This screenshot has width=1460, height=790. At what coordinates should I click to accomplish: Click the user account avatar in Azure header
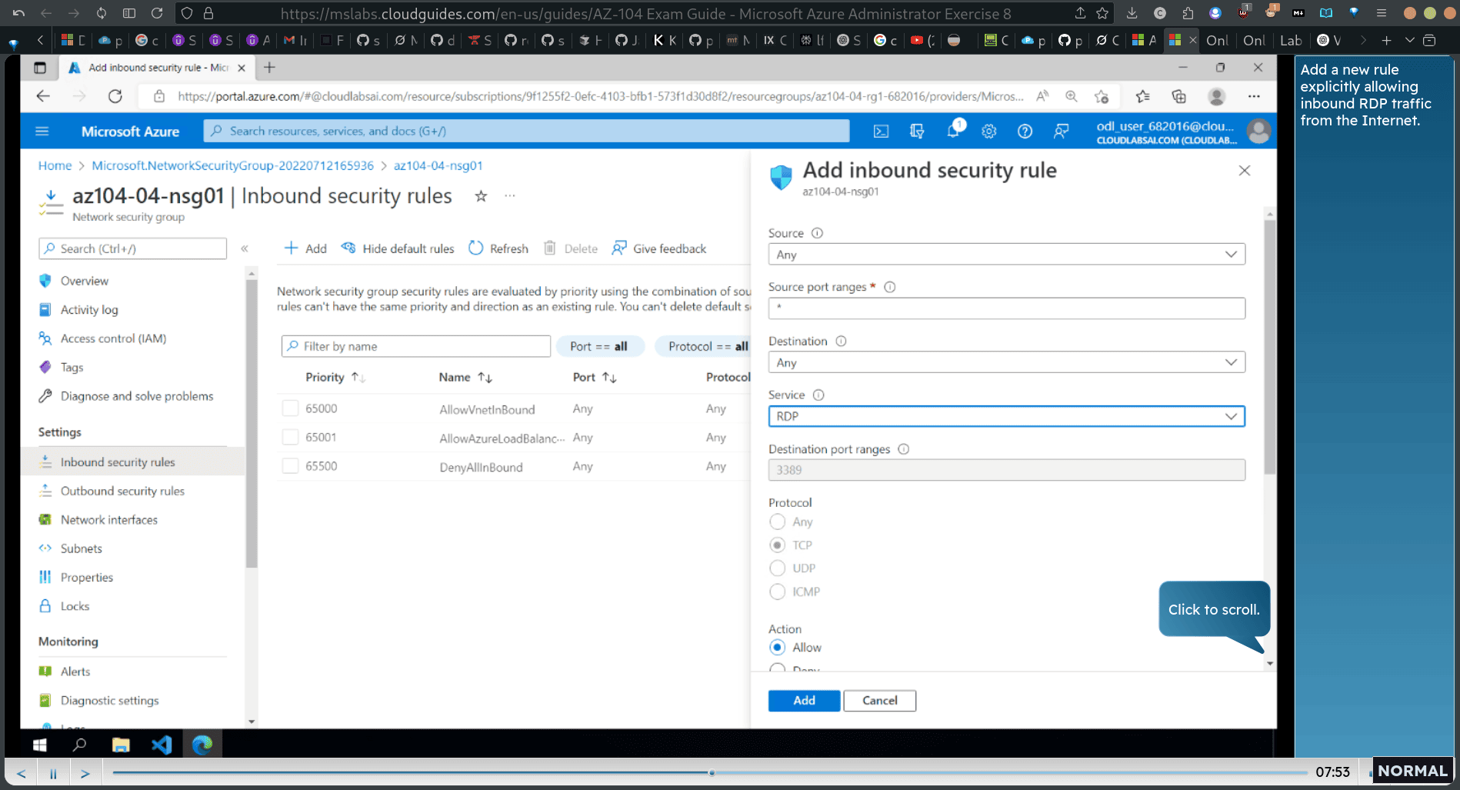(1258, 132)
